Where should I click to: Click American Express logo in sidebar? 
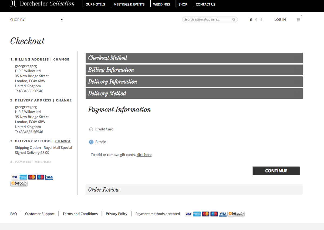point(23,177)
